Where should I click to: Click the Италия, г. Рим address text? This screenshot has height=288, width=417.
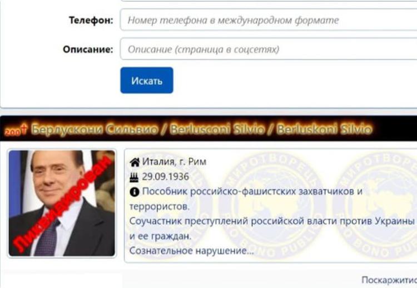click(x=174, y=161)
